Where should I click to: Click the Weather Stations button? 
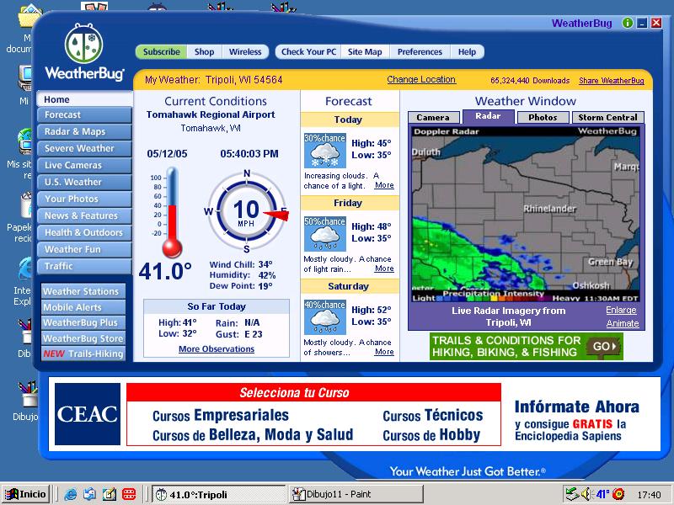[x=83, y=291]
